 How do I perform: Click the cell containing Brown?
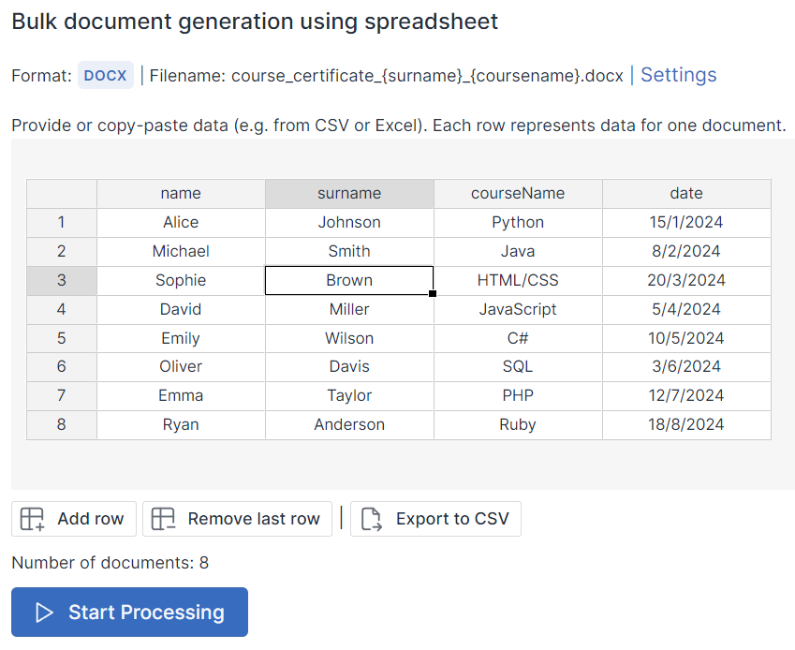[x=348, y=280]
